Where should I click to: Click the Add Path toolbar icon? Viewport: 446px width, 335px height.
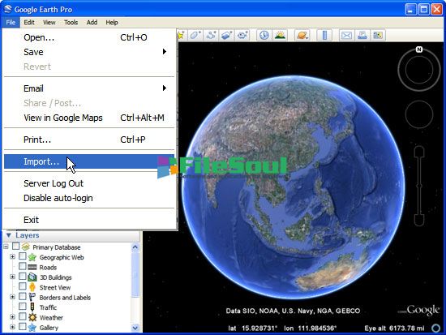click(x=211, y=36)
